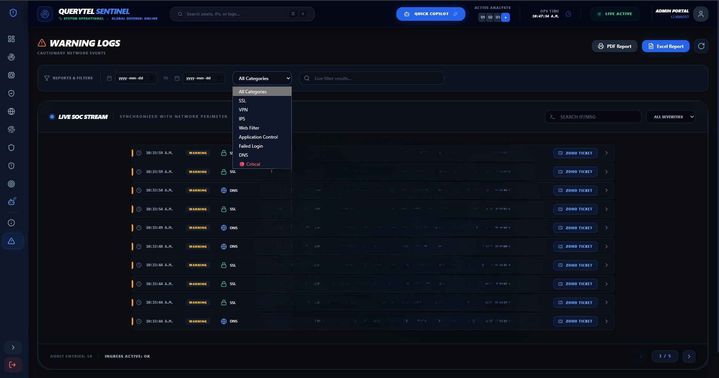Select the Web Filter category option

(249, 128)
